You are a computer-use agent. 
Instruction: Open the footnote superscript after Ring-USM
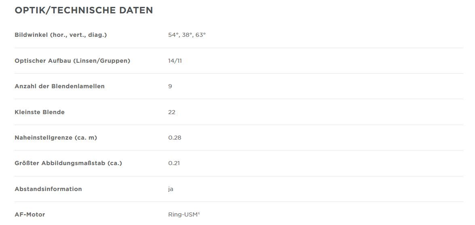point(199,213)
